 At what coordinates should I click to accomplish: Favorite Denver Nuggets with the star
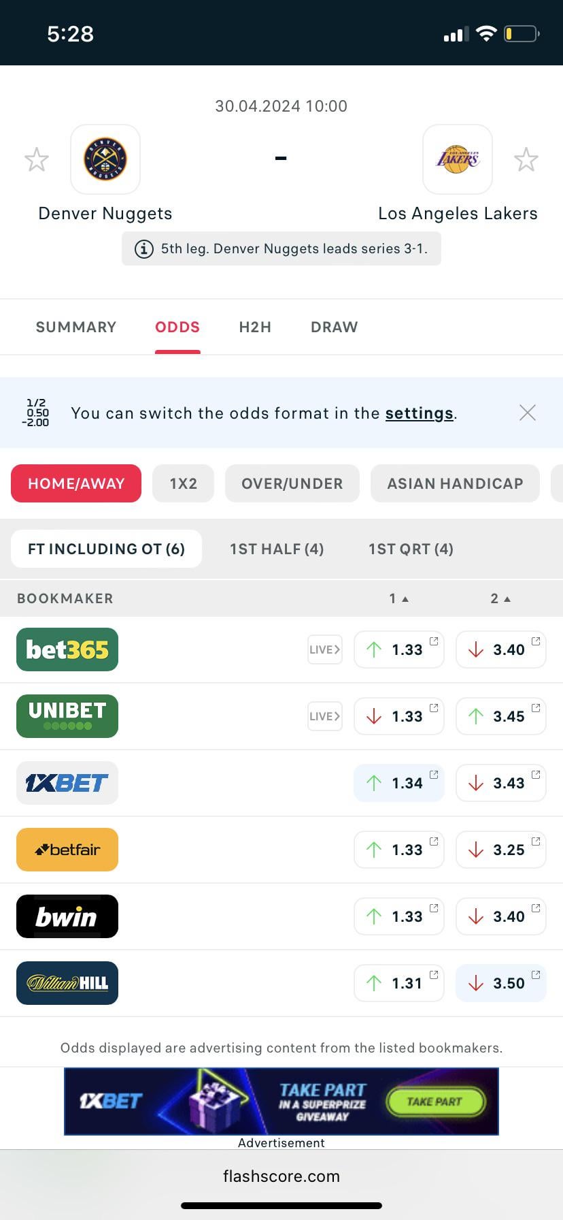coord(37,160)
